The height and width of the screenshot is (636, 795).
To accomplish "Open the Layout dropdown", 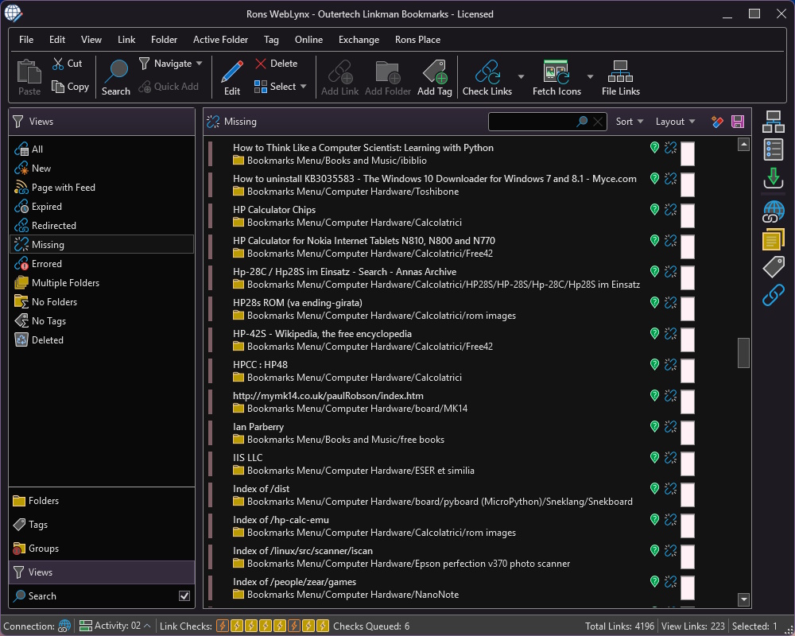I will pos(675,122).
